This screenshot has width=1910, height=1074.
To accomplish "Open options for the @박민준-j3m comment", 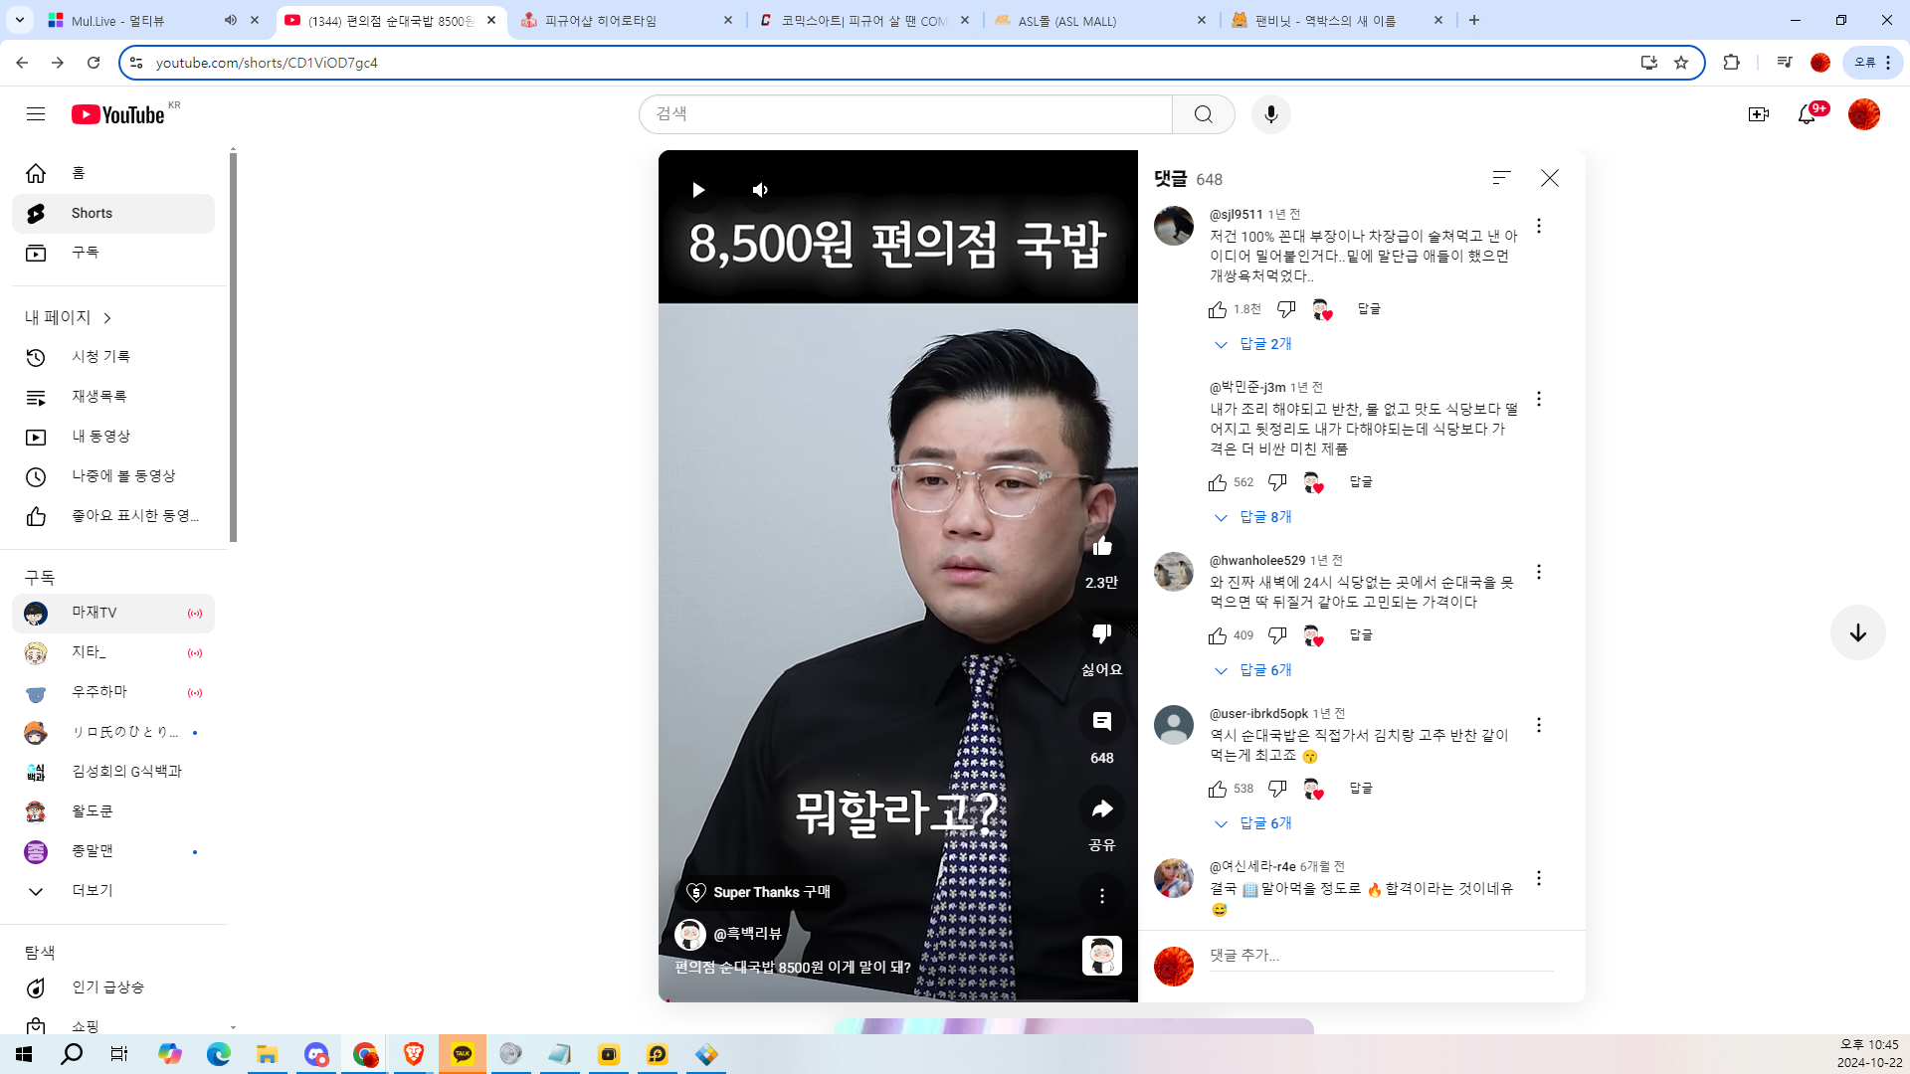I will pyautogui.click(x=1538, y=399).
